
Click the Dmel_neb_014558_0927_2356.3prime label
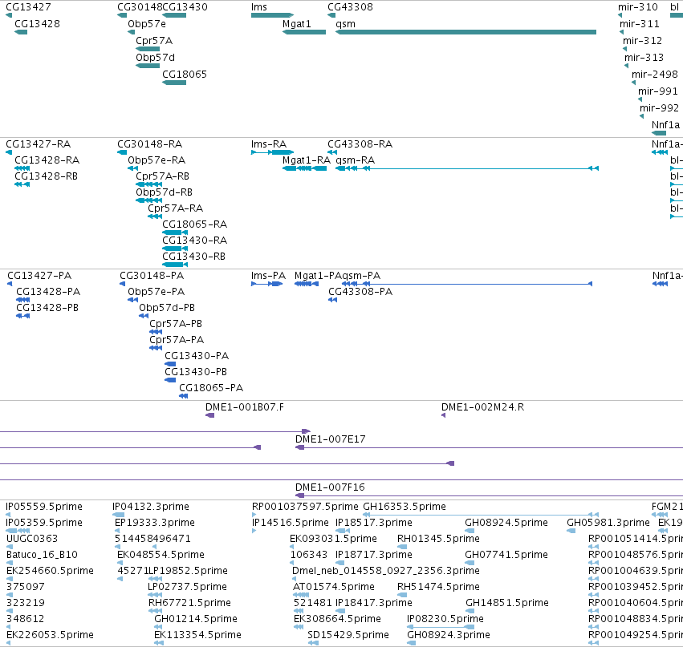coord(386,571)
